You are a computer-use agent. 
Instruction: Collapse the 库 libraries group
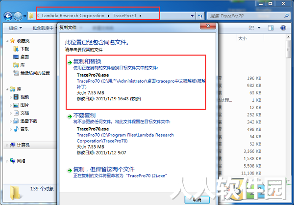[7, 89]
